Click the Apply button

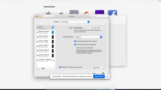click(x=103, y=73)
